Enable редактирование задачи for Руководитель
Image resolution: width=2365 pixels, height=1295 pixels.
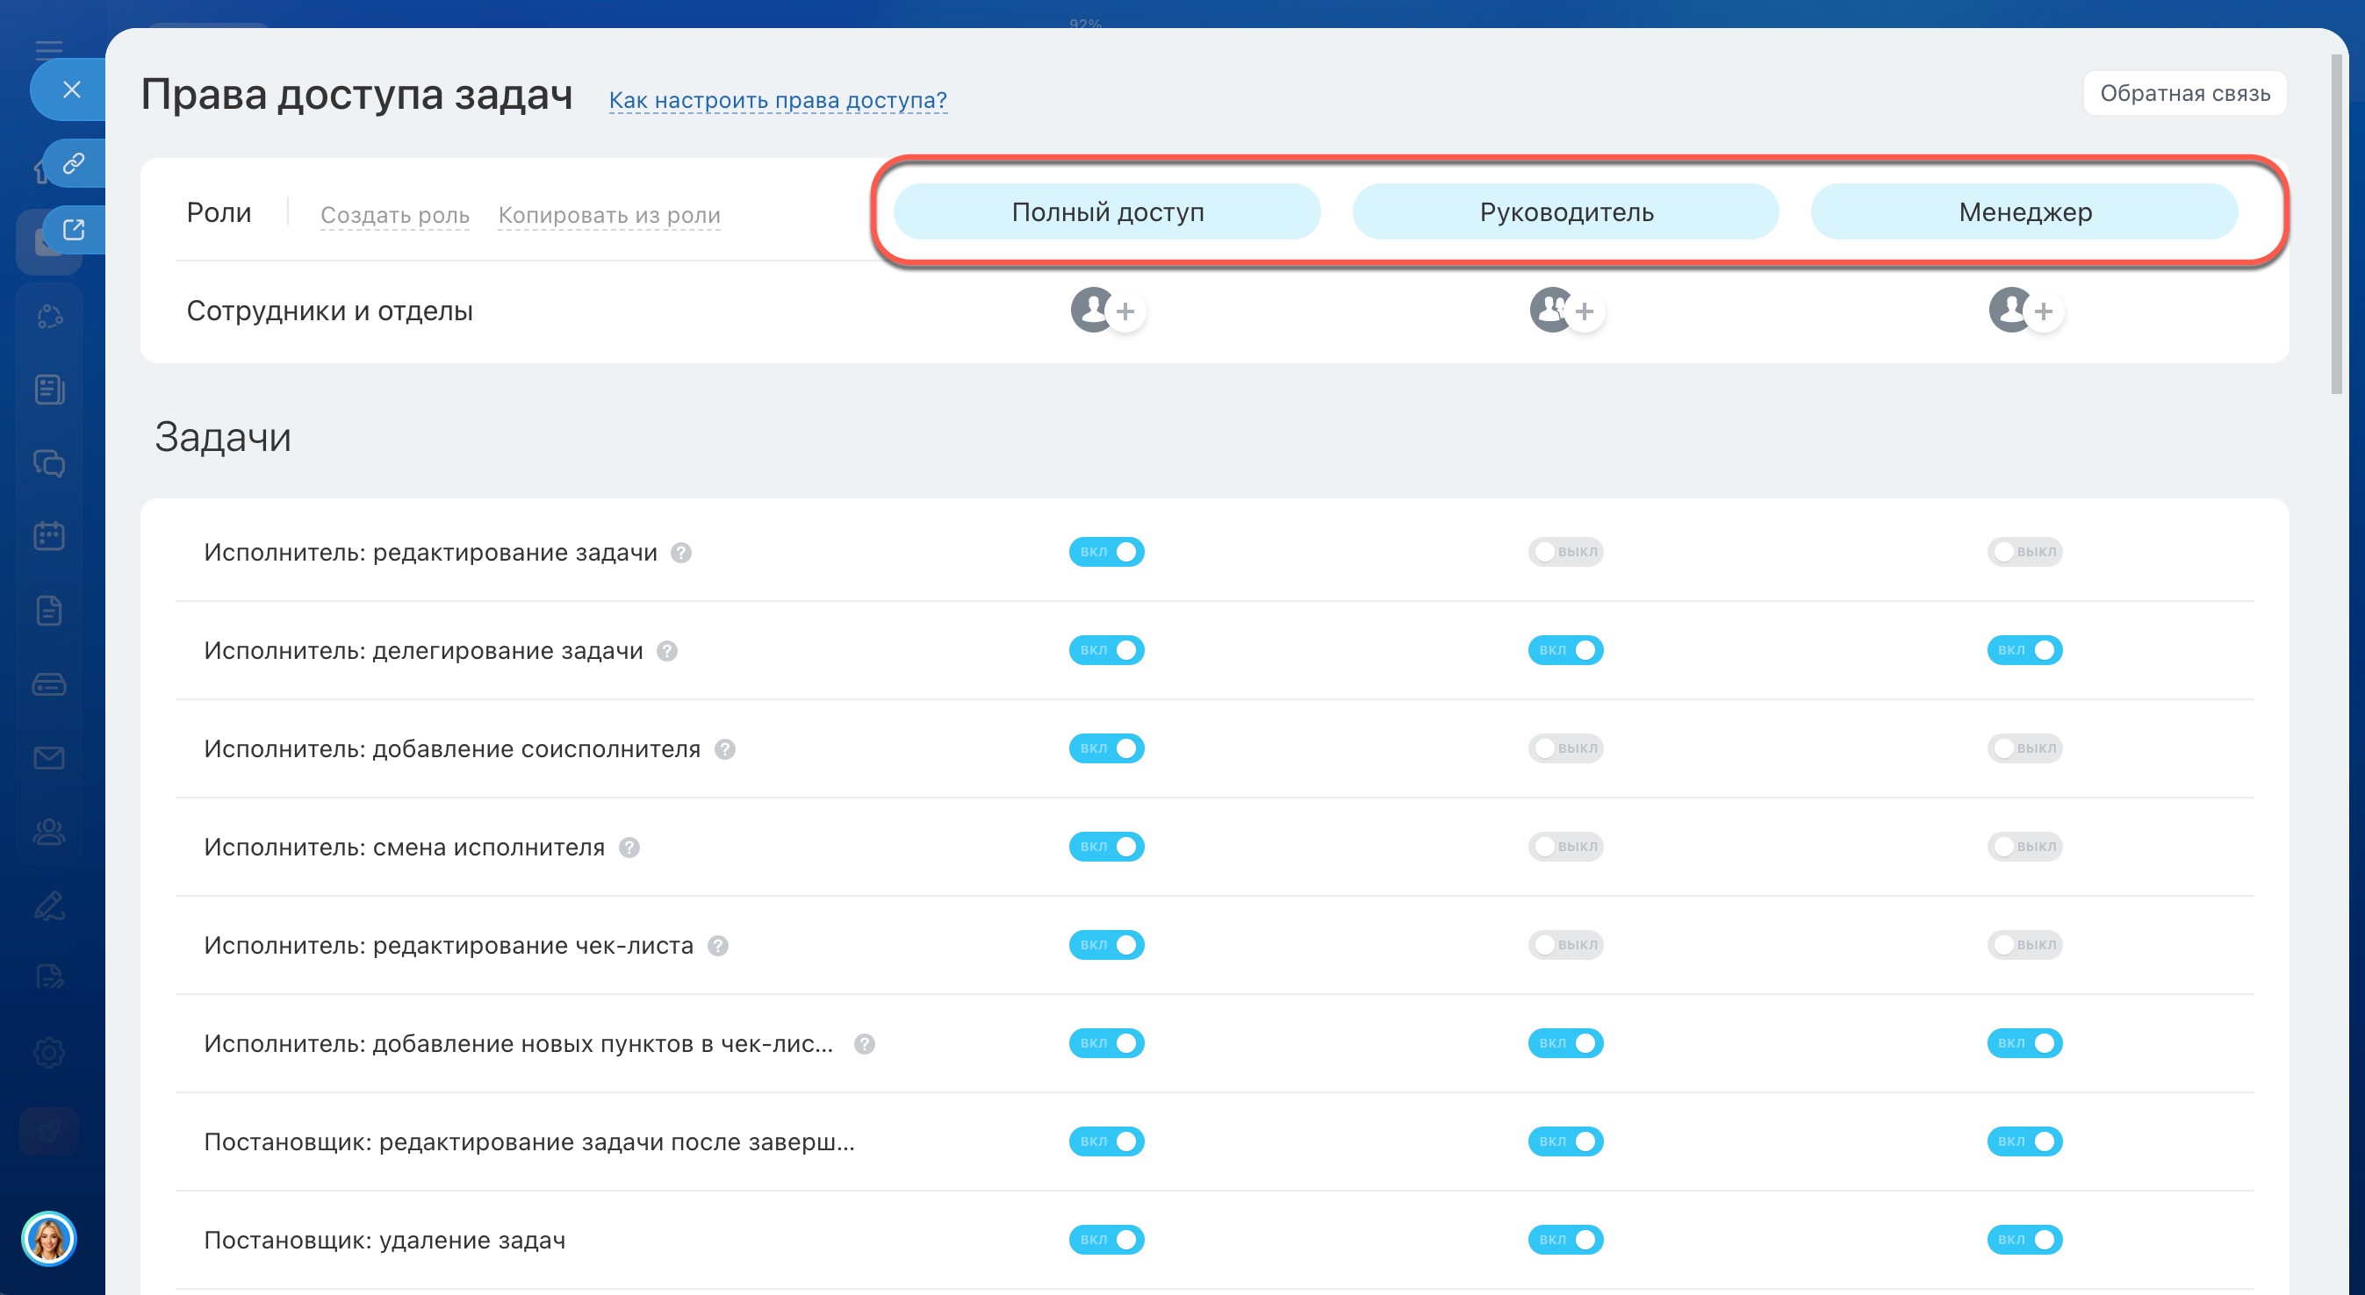1565,552
